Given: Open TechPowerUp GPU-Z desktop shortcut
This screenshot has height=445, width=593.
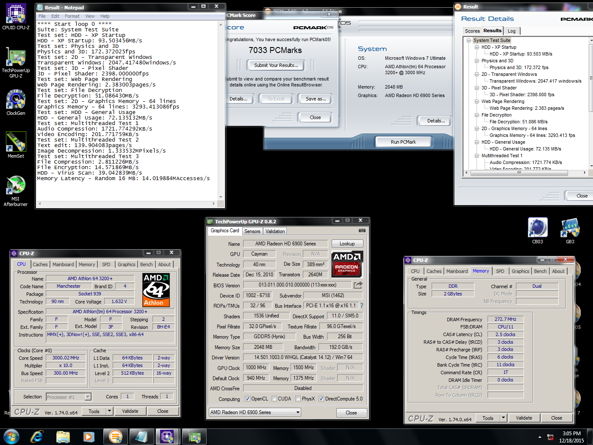Looking at the screenshot, I should [x=16, y=63].
